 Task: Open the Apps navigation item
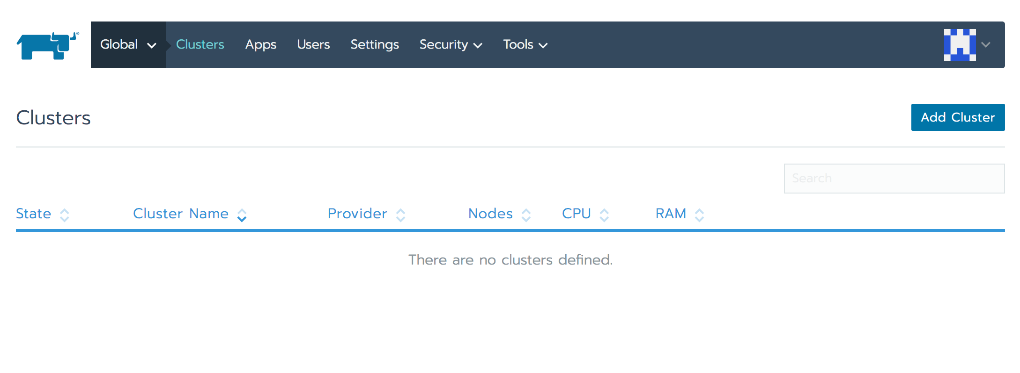(x=261, y=45)
